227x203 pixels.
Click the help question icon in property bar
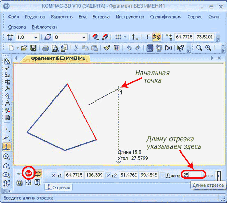coord(37,183)
